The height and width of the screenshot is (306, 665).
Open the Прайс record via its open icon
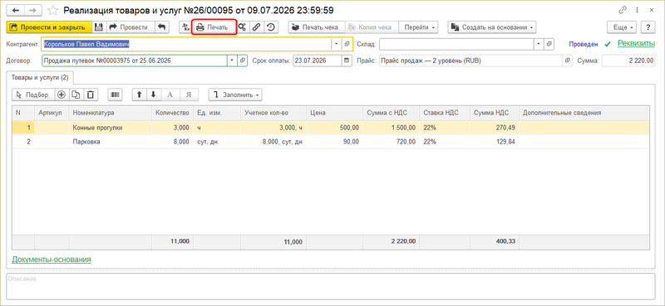click(x=568, y=61)
